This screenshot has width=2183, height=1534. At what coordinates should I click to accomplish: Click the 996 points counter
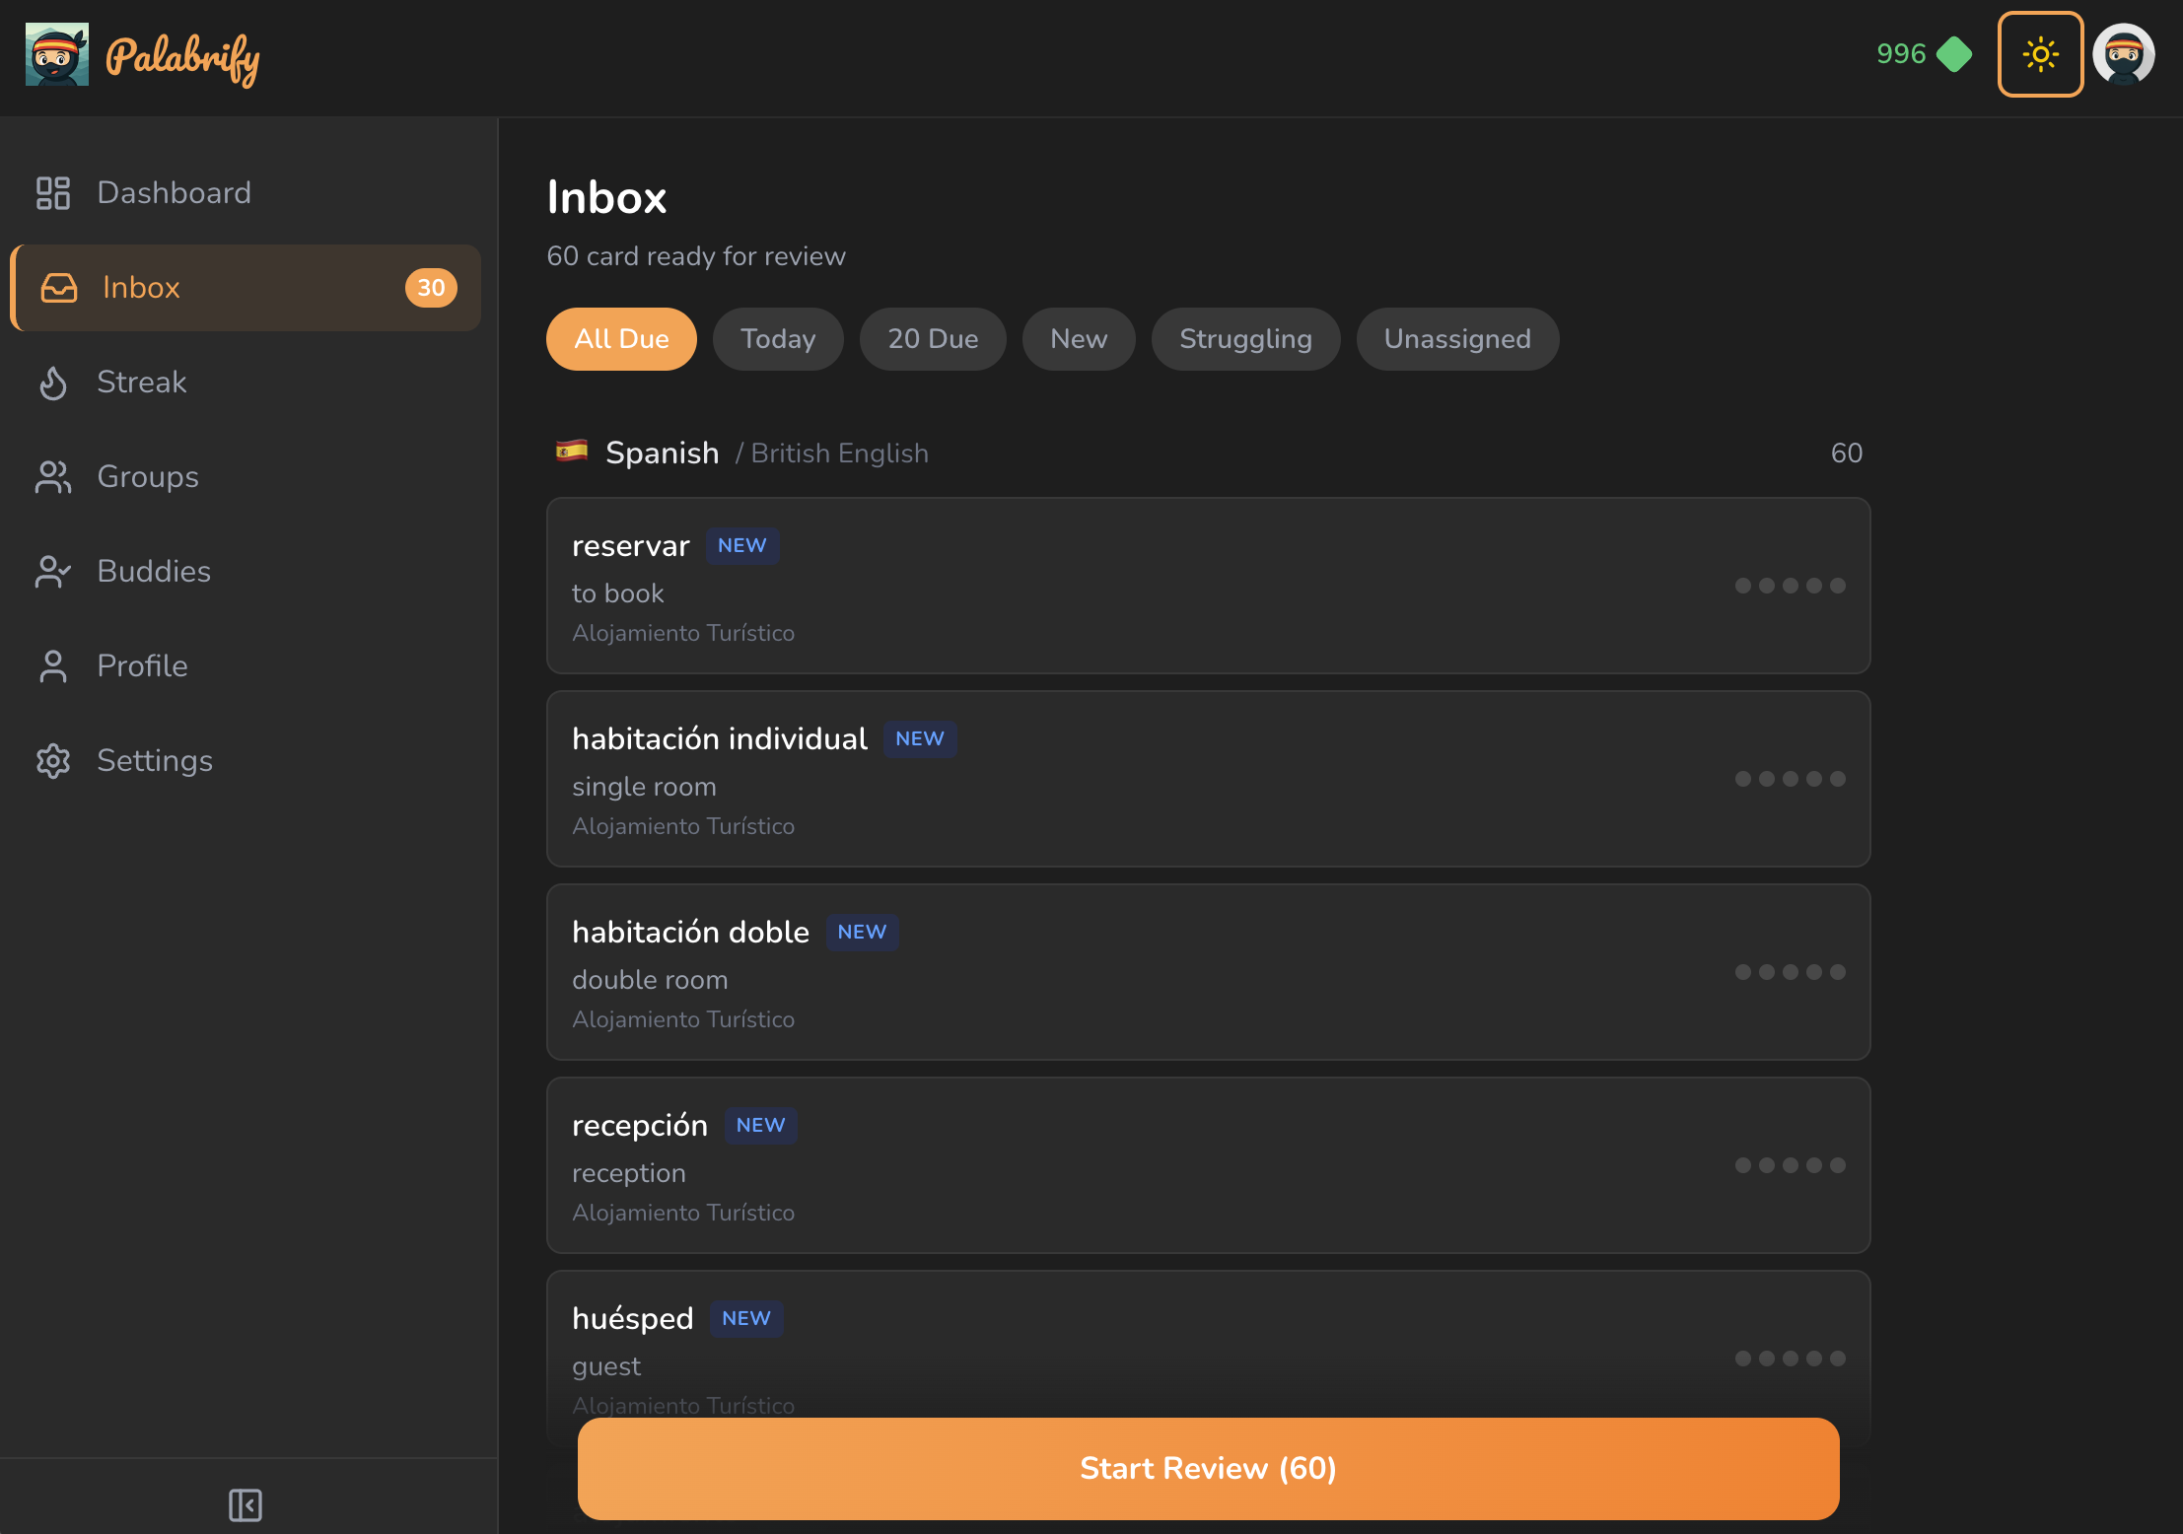[1901, 54]
